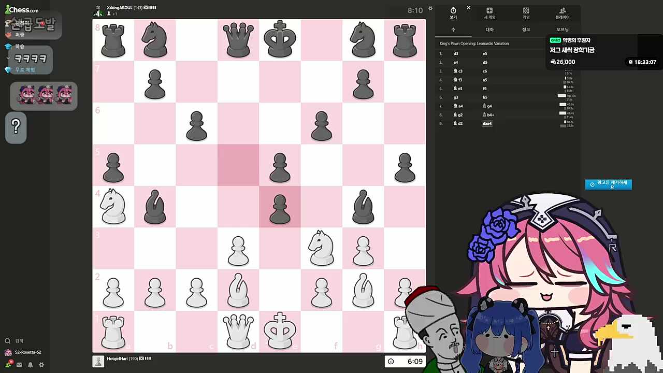The height and width of the screenshot is (373, 663).
Task: Select the 플레이어 players tab
Action: pyautogui.click(x=563, y=13)
